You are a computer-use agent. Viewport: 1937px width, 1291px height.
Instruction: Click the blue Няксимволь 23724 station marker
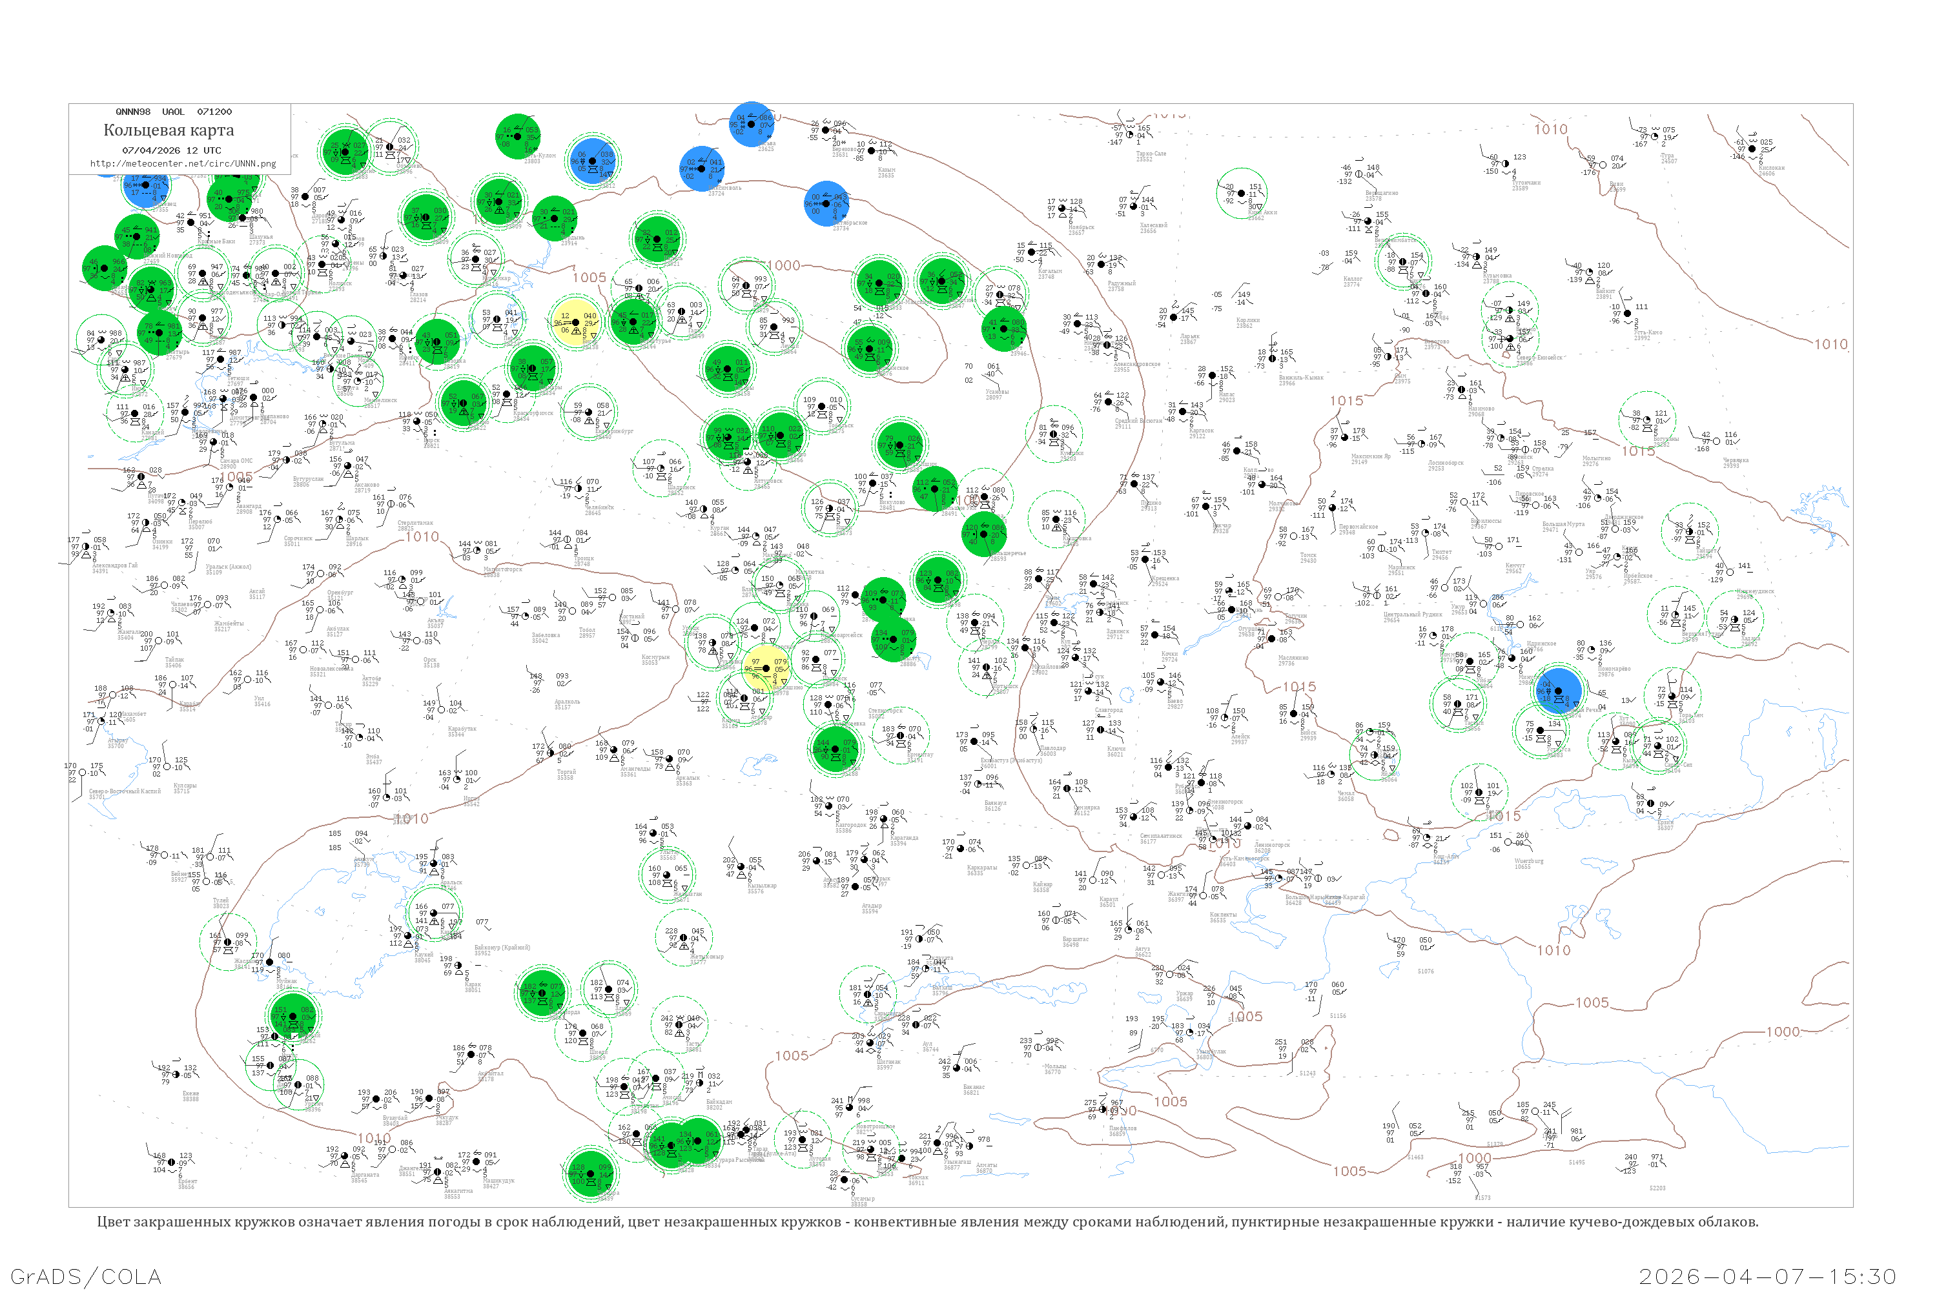[x=702, y=168]
